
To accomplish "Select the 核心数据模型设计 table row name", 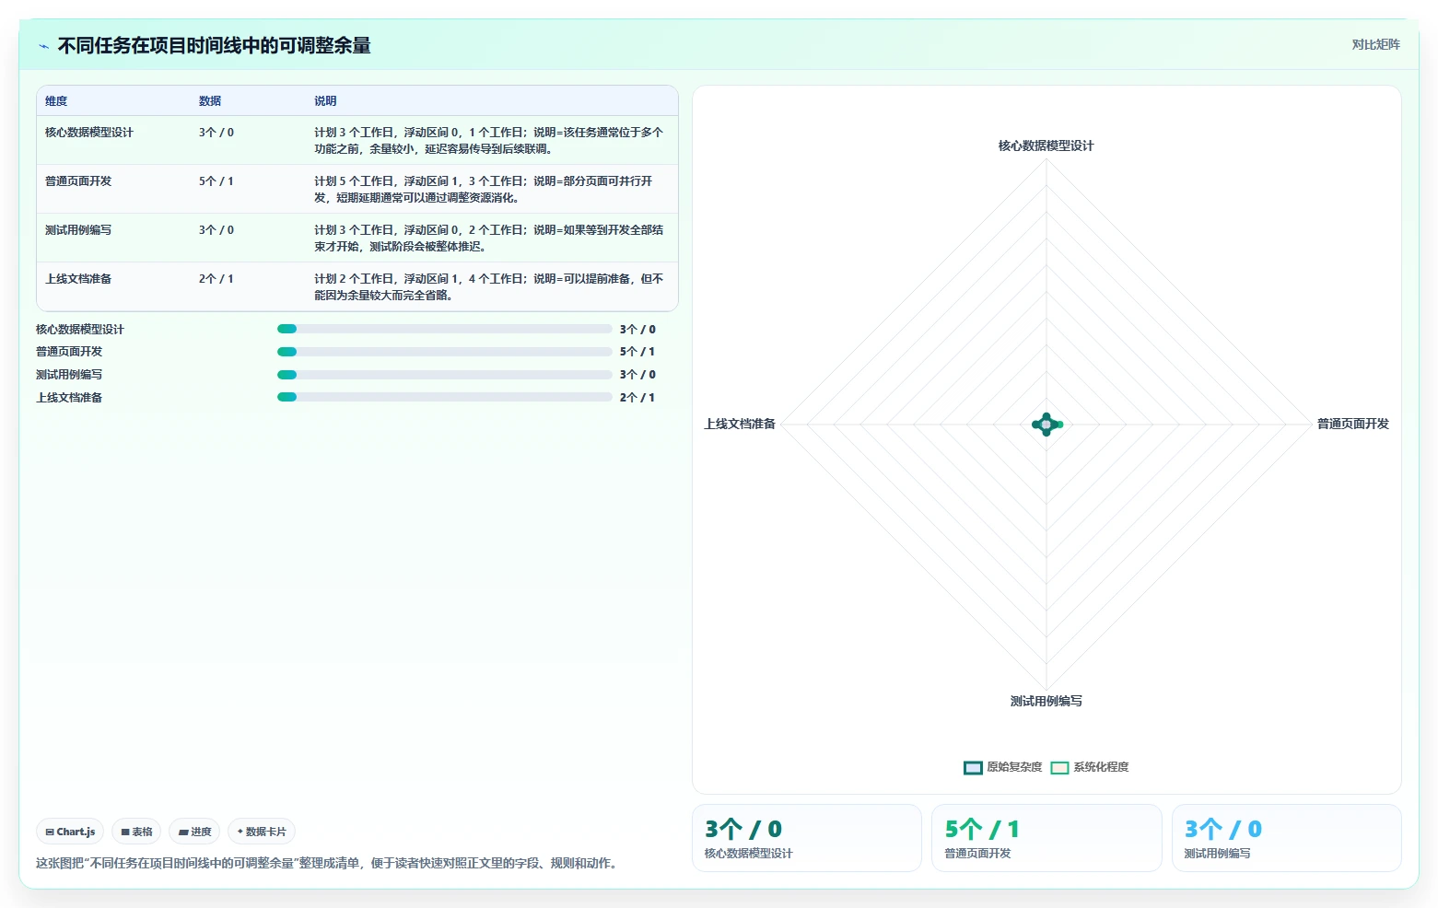I will pyautogui.click(x=89, y=133).
